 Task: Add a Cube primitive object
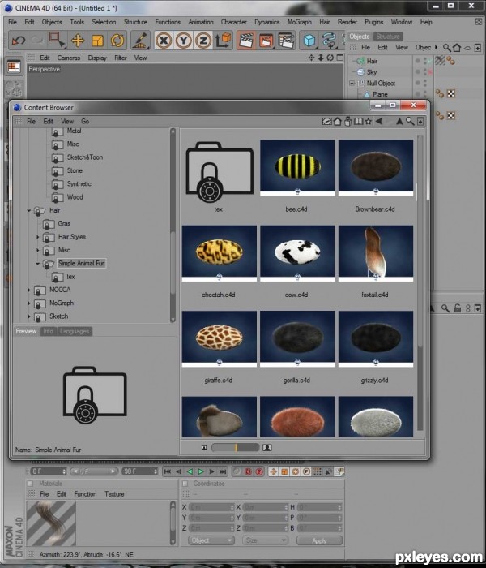pos(309,41)
